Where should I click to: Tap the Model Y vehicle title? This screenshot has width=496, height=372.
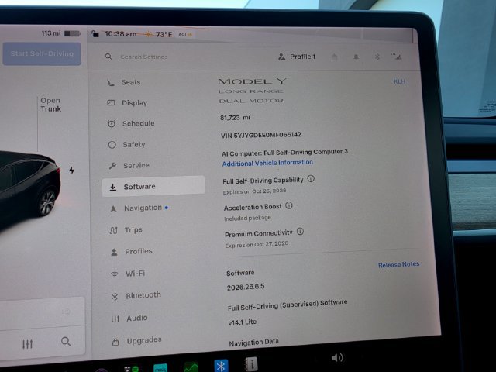click(x=252, y=81)
